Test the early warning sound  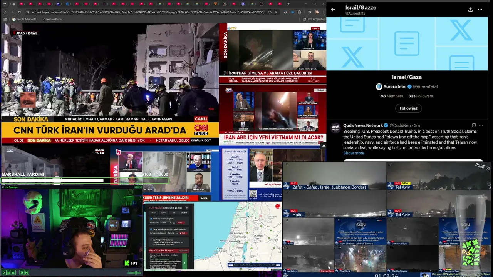pyautogui.click(x=183, y=233)
